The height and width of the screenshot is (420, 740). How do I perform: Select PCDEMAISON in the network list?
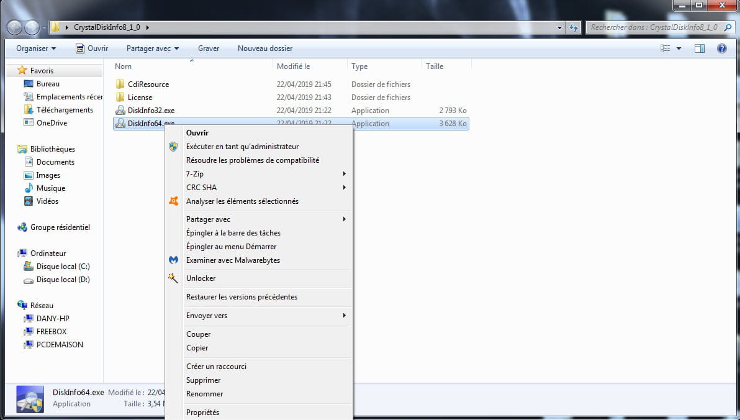pyautogui.click(x=60, y=345)
